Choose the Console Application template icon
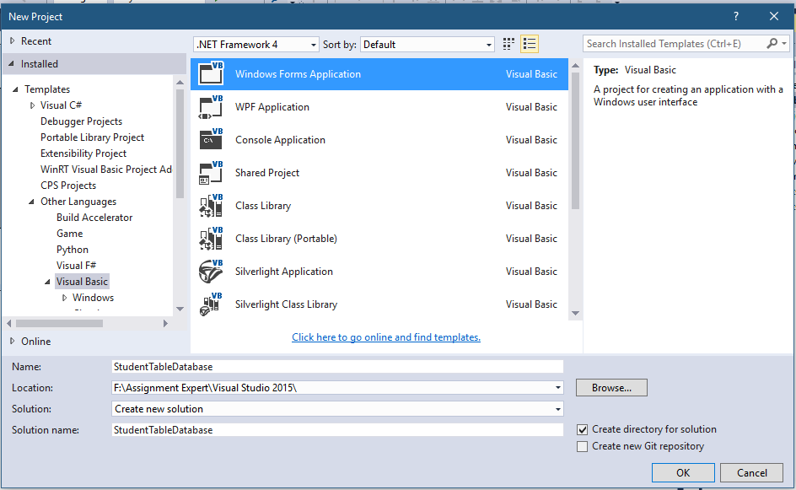The width and height of the screenshot is (796, 490). (210, 140)
